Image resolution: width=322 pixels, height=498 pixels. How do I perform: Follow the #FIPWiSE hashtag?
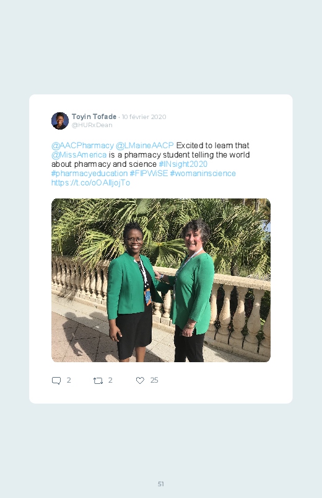point(149,174)
